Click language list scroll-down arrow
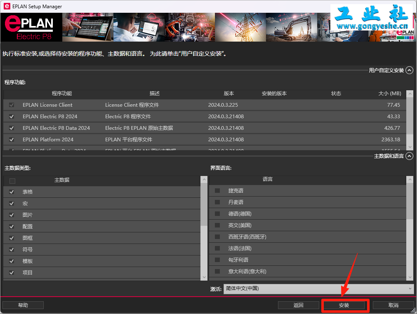The width and height of the screenshot is (417, 314). (x=410, y=277)
